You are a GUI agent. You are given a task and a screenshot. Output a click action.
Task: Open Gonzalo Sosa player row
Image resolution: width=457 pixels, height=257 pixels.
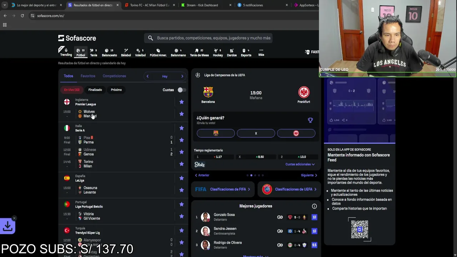256,217
